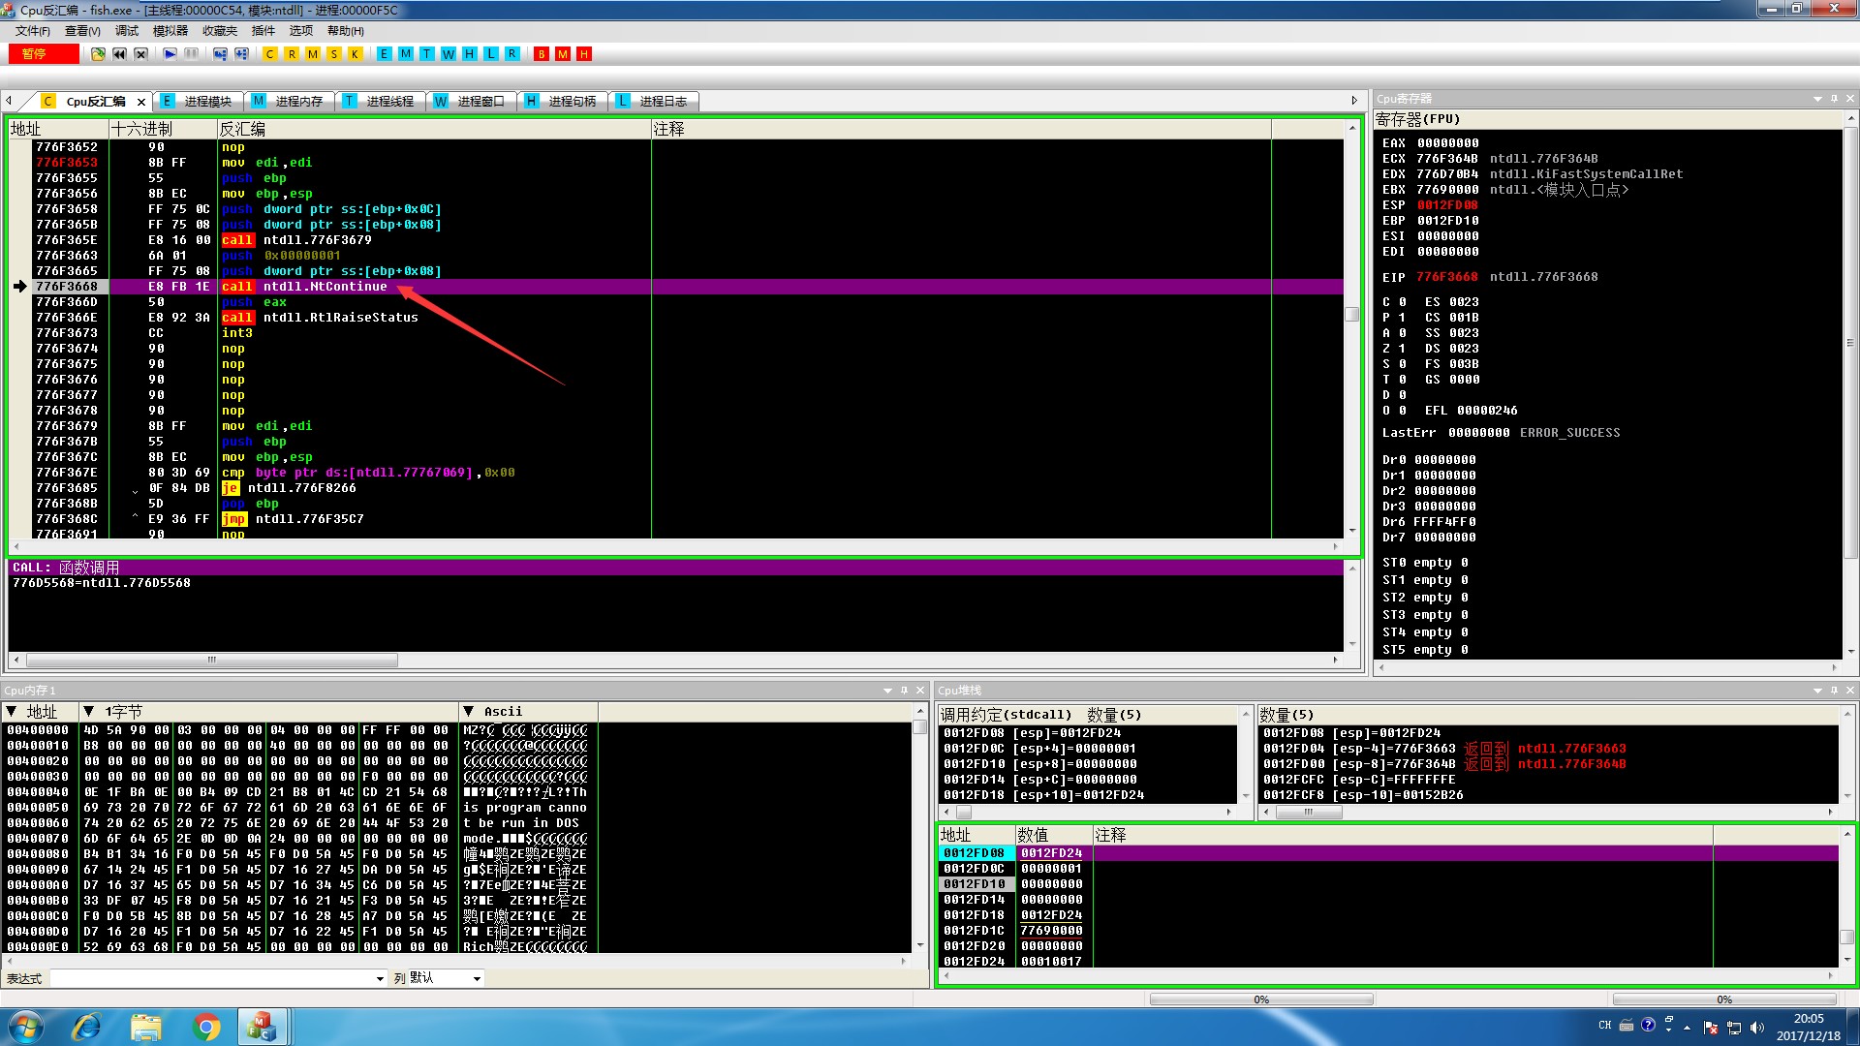Click the disassembly vertical scrollbar thumb
The width and height of the screenshot is (1860, 1046).
click(1352, 314)
